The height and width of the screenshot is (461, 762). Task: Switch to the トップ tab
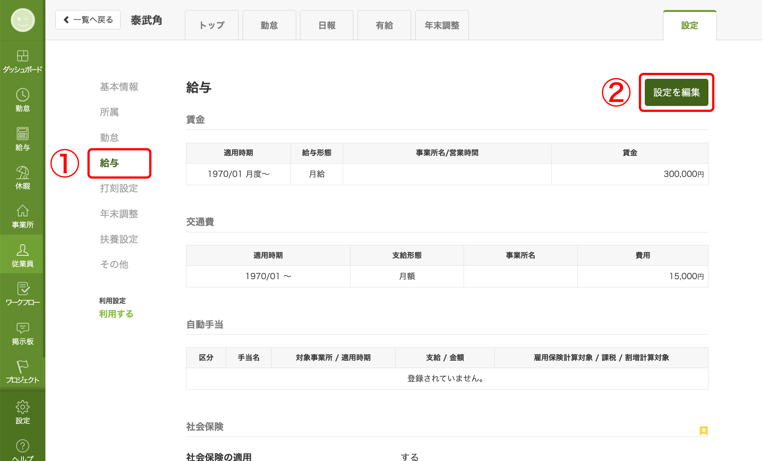(212, 25)
